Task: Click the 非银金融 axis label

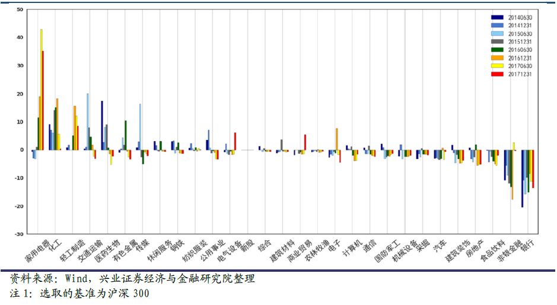Action: pyautogui.click(x=510, y=250)
